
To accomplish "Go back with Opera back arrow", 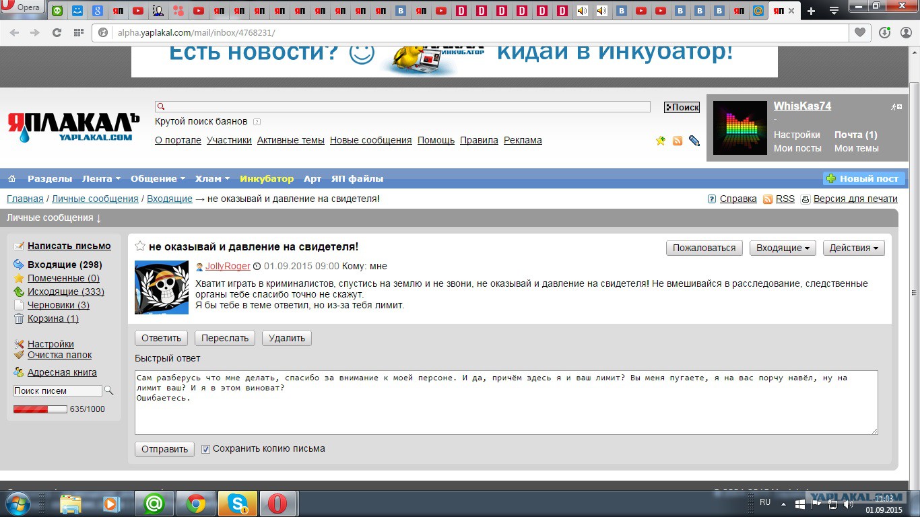I will (14, 32).
